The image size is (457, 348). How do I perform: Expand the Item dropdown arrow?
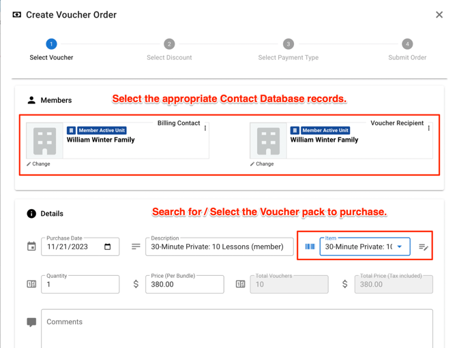[400, 247]
